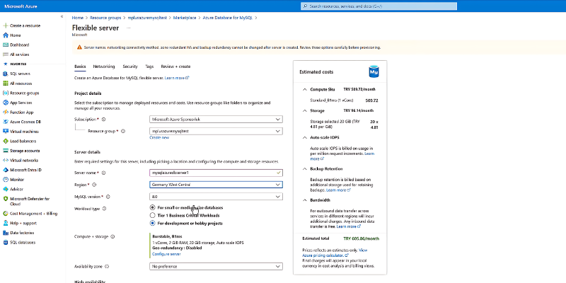The height and width of the screenshot is (283, 566).
Task: Click the Configure server link
Action: click(166, 254)
